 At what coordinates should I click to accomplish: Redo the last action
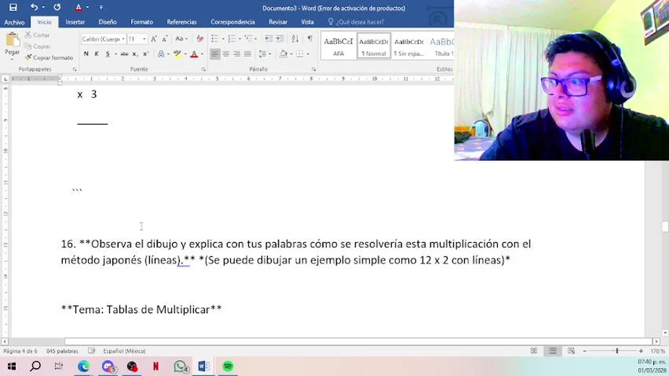57,7
